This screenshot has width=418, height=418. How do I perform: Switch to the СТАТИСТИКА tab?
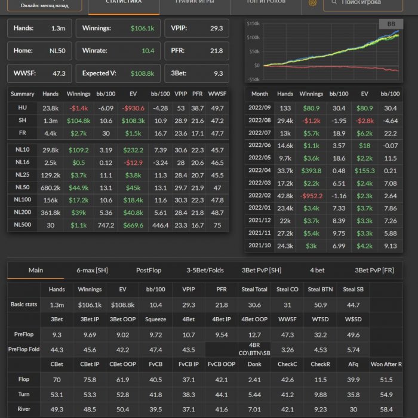124,3
